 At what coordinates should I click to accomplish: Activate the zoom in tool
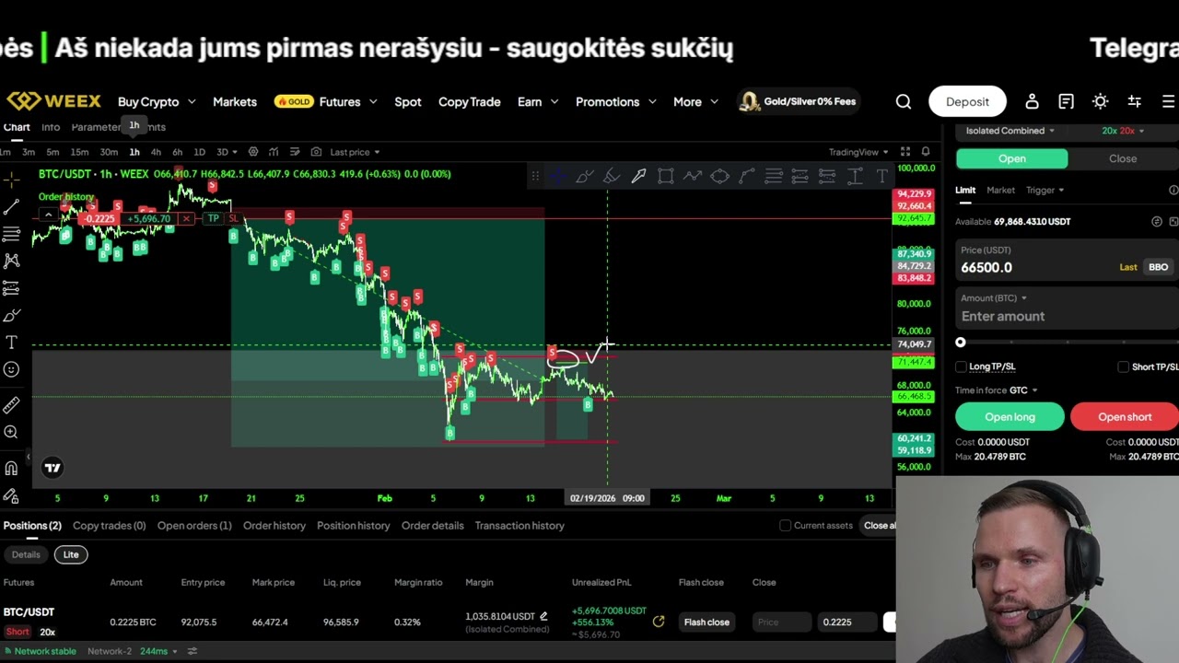click(x=11, y=432)
